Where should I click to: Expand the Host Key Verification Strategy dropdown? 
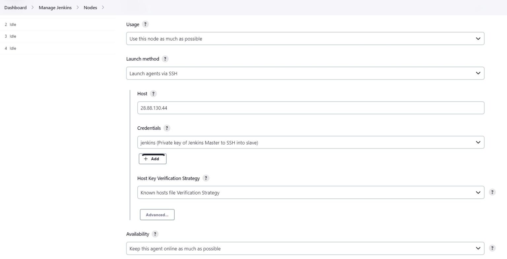tap(310, 192)
